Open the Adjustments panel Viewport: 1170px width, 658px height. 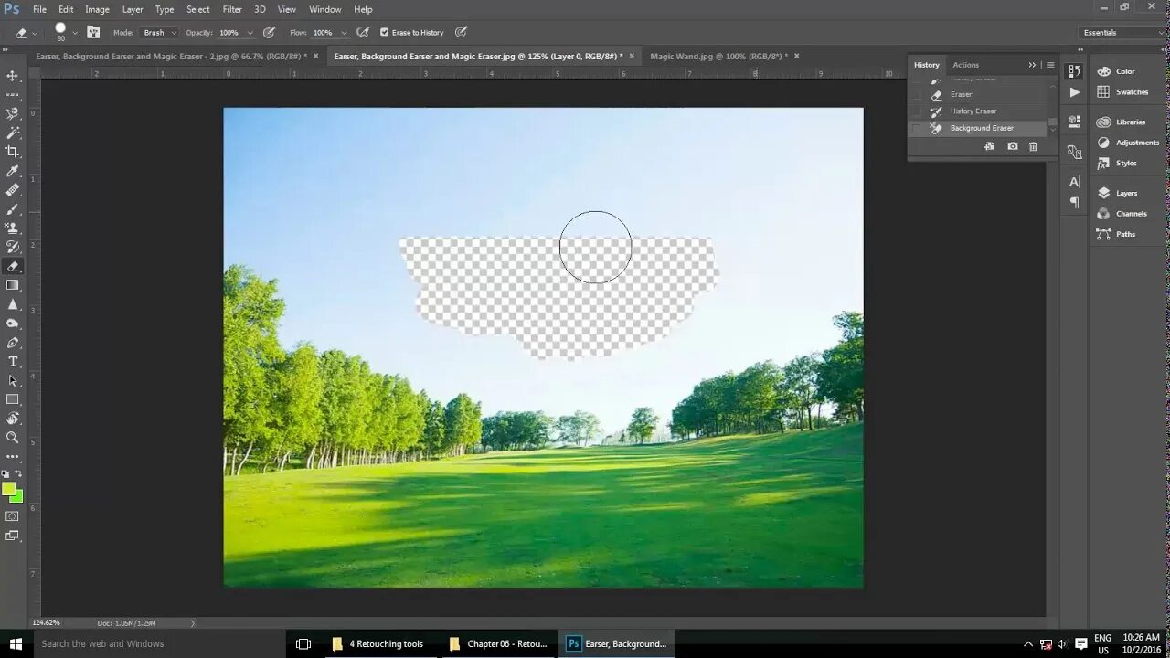[1127, 143]
